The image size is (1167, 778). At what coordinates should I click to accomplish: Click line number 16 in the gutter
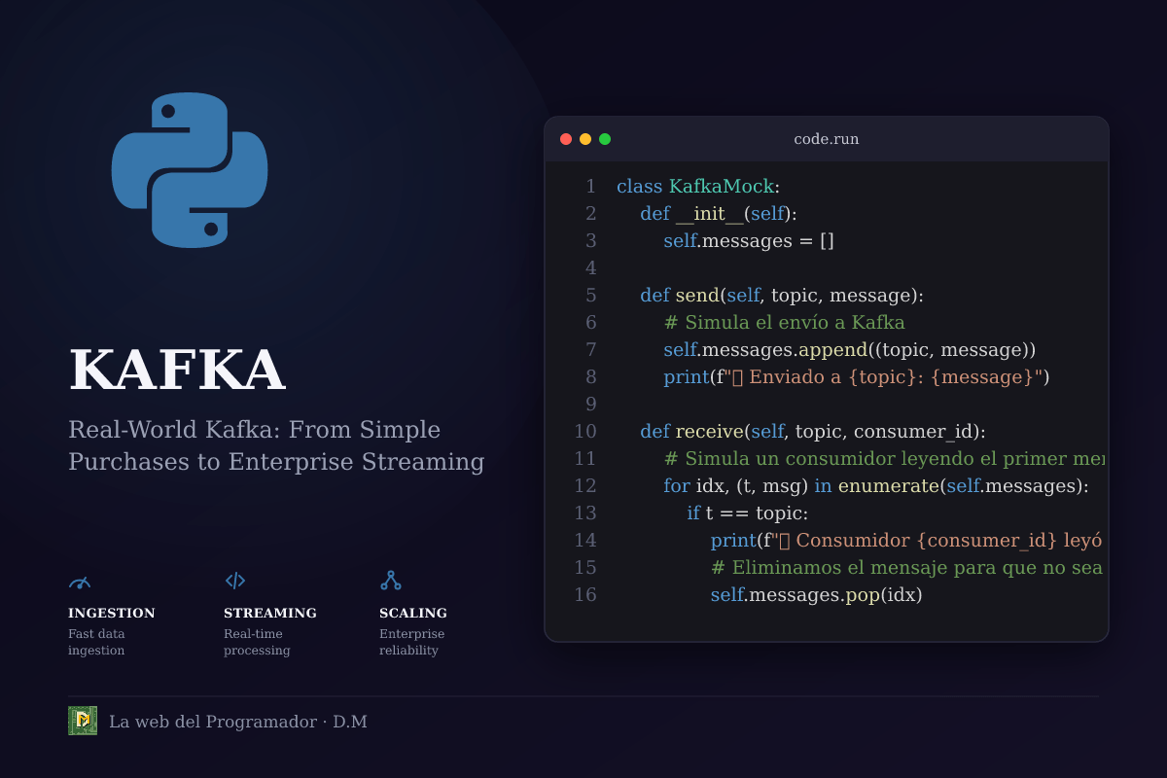pyautogui.click(x=585, y=595)
